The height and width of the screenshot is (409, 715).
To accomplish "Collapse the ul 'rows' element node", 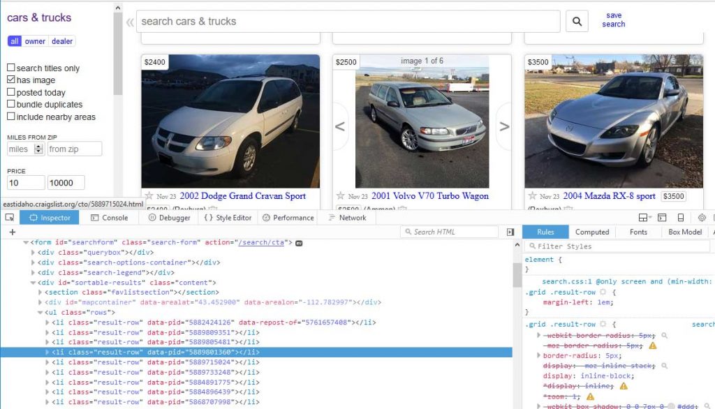I will pos(40,313).
